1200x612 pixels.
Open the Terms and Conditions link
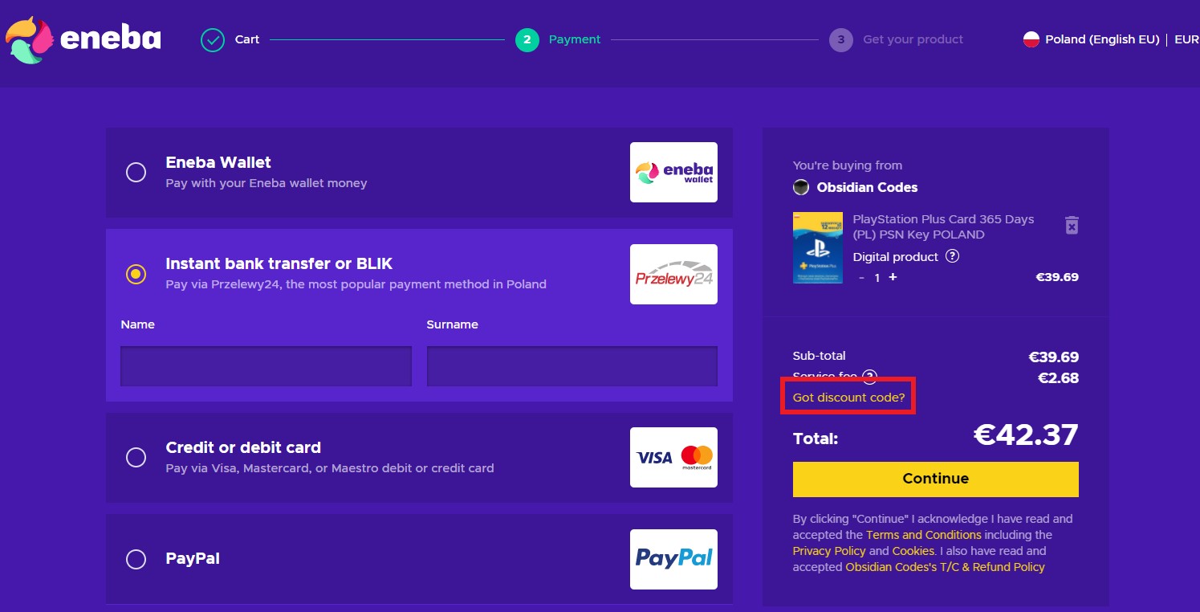(923, 535)
